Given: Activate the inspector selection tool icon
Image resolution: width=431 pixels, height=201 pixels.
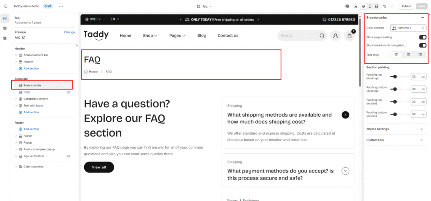Looking at the screenshot, I should pyautogui.click(x=355, y=6).
